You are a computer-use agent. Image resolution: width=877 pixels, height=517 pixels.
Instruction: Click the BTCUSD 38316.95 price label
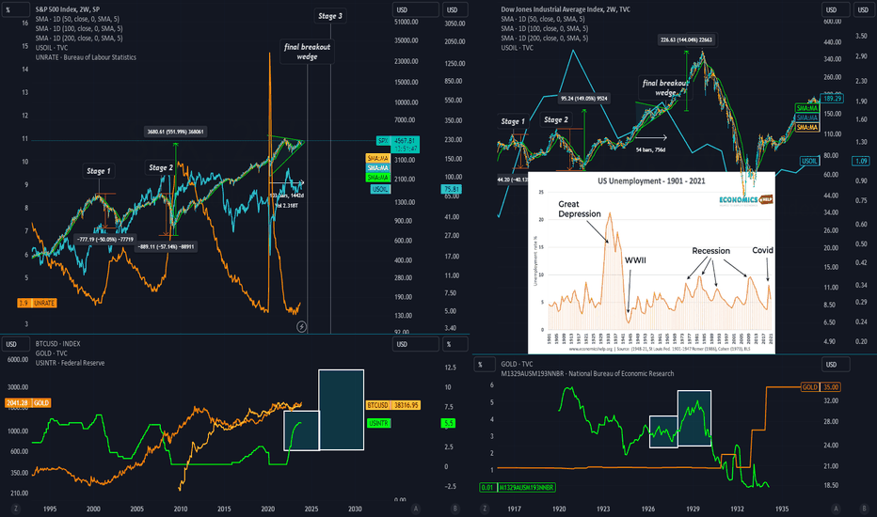click(392, 404)
